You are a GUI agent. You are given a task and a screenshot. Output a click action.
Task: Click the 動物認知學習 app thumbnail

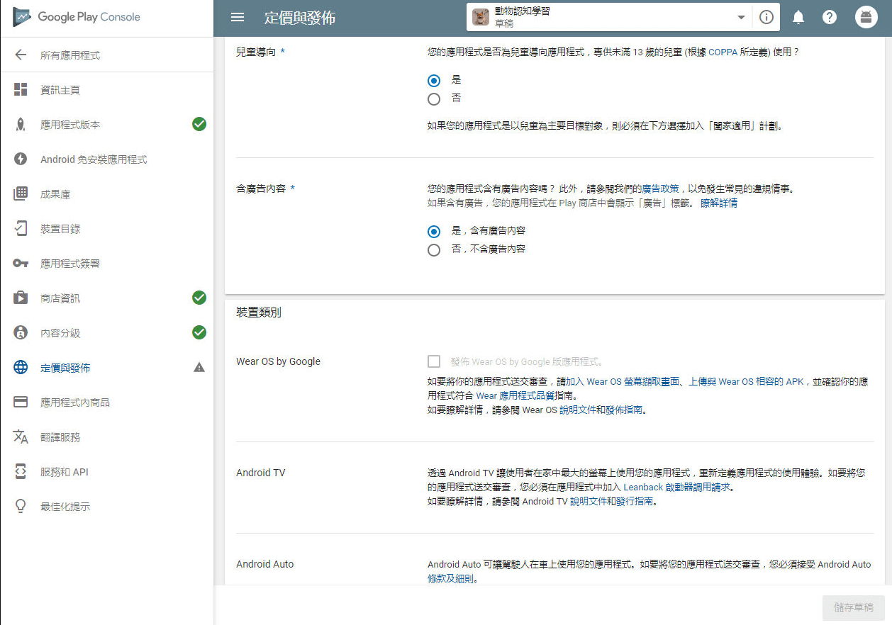(x=481, y=18)
